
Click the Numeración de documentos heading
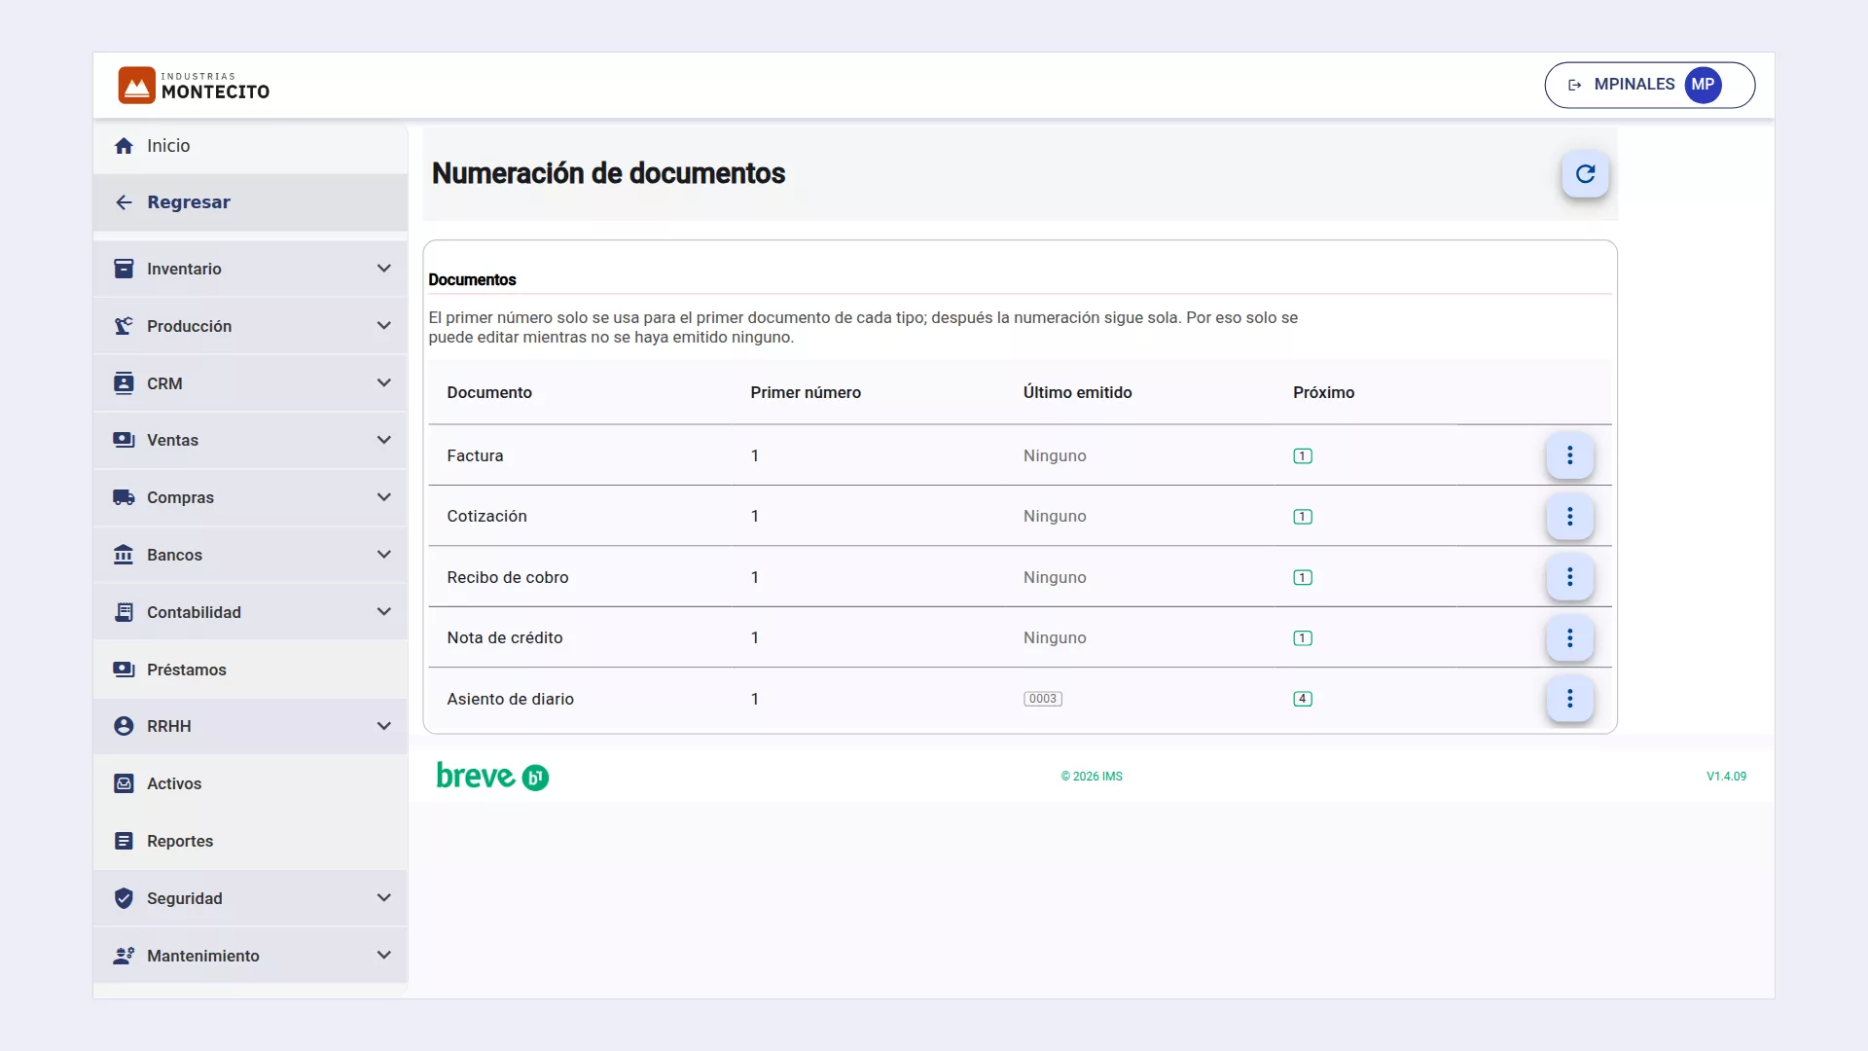click(608, 173)
